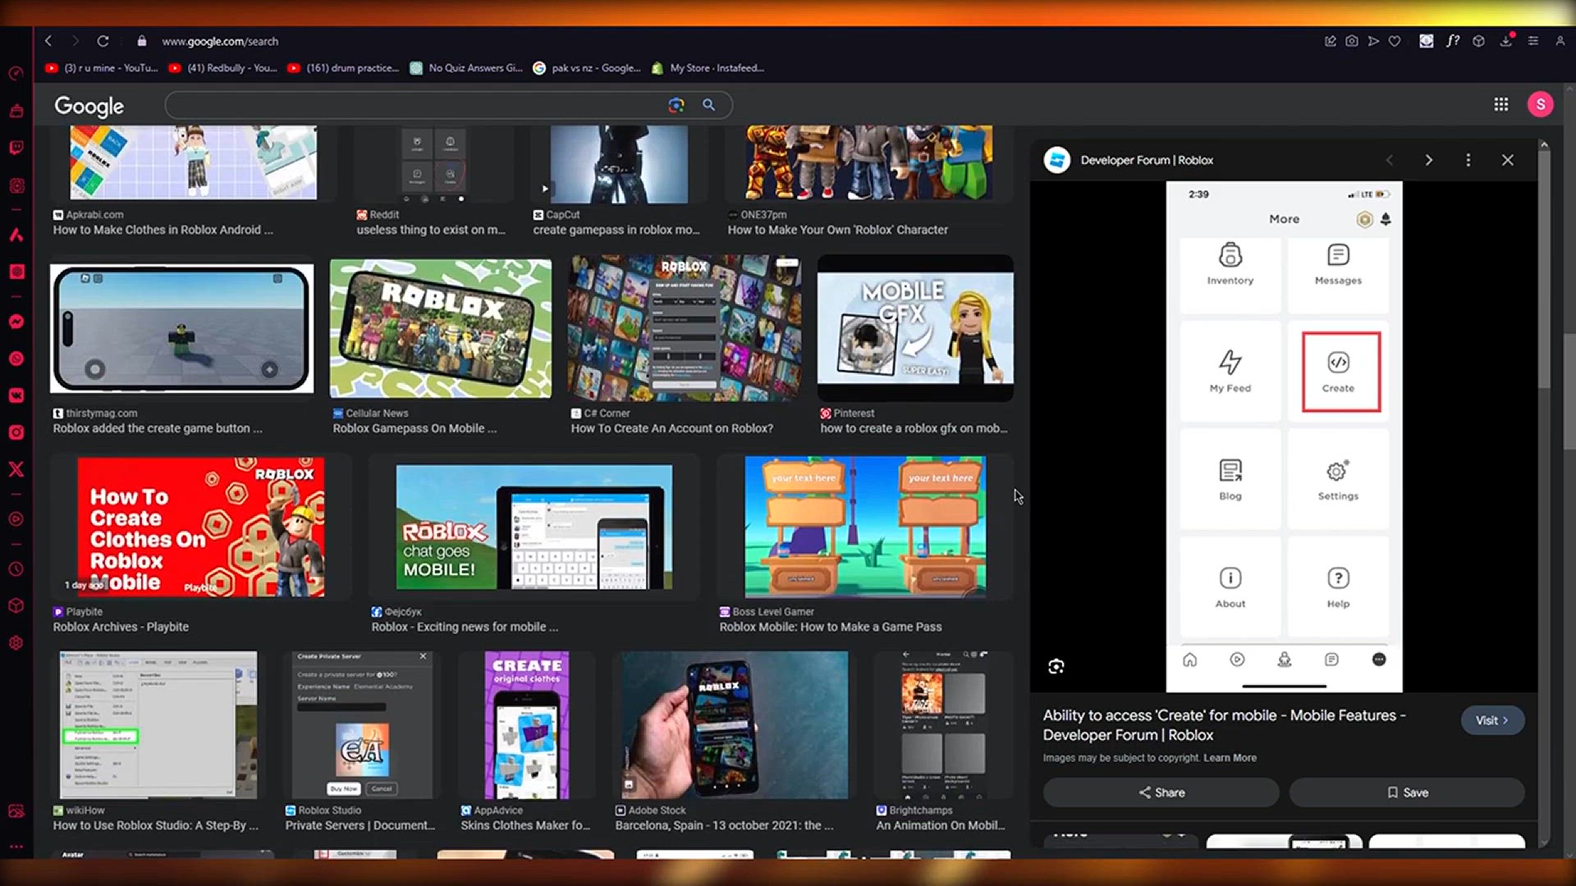
Task: Open the downloads icon in the toolbar
Action: (x=1506, y=41)
